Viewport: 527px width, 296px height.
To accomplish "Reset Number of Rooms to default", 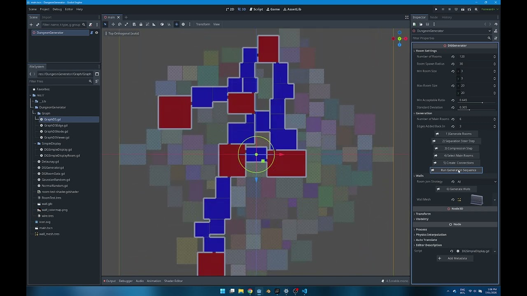I will 453,57.
